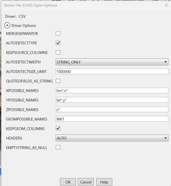Click the 'MERGESEPARATOR' label
Viewport: 171px width, 186px height.
[22, 34]
